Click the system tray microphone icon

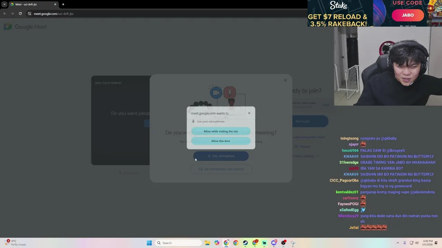point(404,243)
